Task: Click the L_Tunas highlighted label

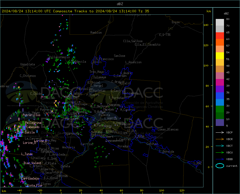Action: pyautogui.click(x=27, y=154)
